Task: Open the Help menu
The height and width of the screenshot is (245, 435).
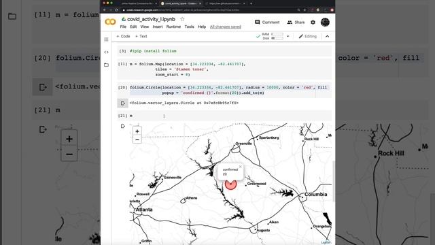Action: coord(202,27)
